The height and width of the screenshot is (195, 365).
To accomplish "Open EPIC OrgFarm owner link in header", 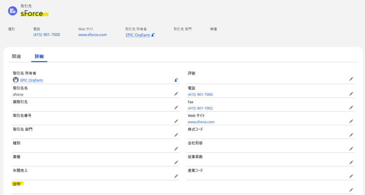I will click(138, 35).
